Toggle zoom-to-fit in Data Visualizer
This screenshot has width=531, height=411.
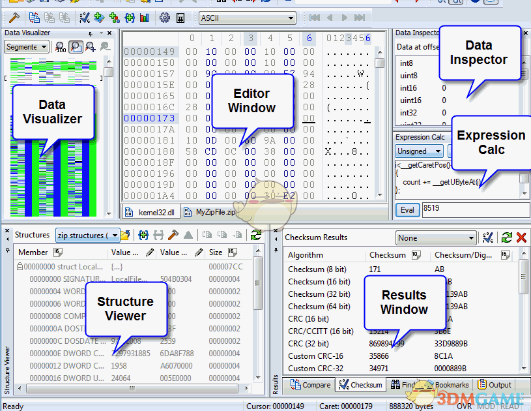[76, 47]
